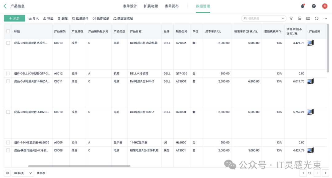Open the help question mark icon
Viewport: 332px width, 178px height.
pyautogui.click(x=314, y=6)
